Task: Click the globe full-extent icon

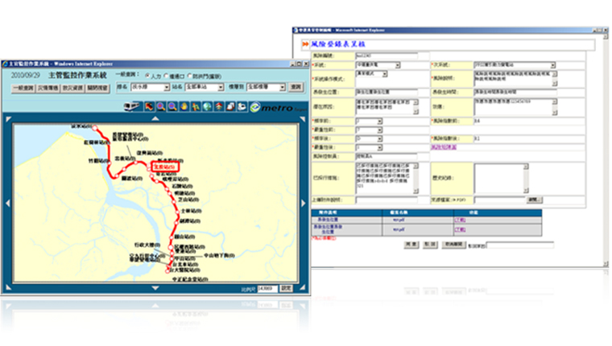Action: (x=207, y=106)
